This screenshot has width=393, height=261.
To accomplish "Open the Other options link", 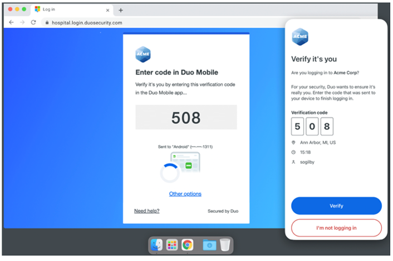I will tap(185, 194).
